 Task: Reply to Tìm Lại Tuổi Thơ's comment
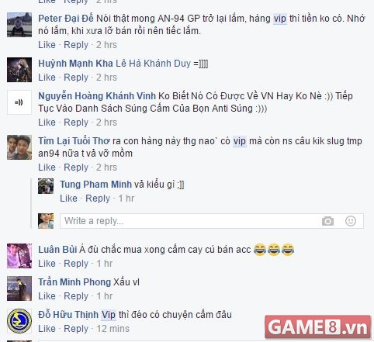click(x=76, y=168)
